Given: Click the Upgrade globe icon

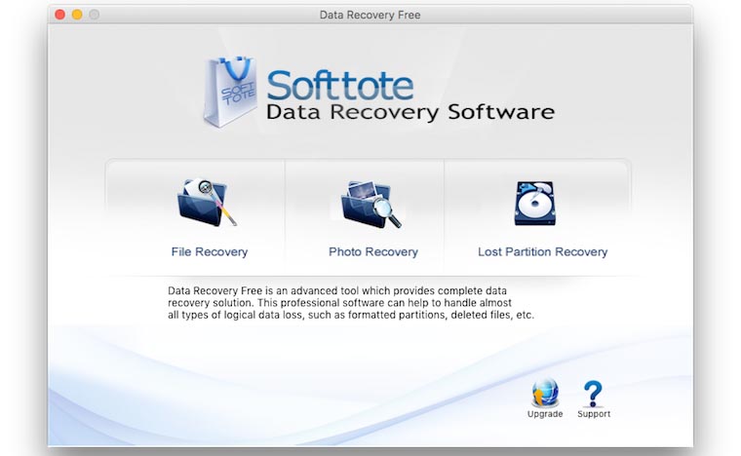Looking at the screenshot, I should point(545,393).
